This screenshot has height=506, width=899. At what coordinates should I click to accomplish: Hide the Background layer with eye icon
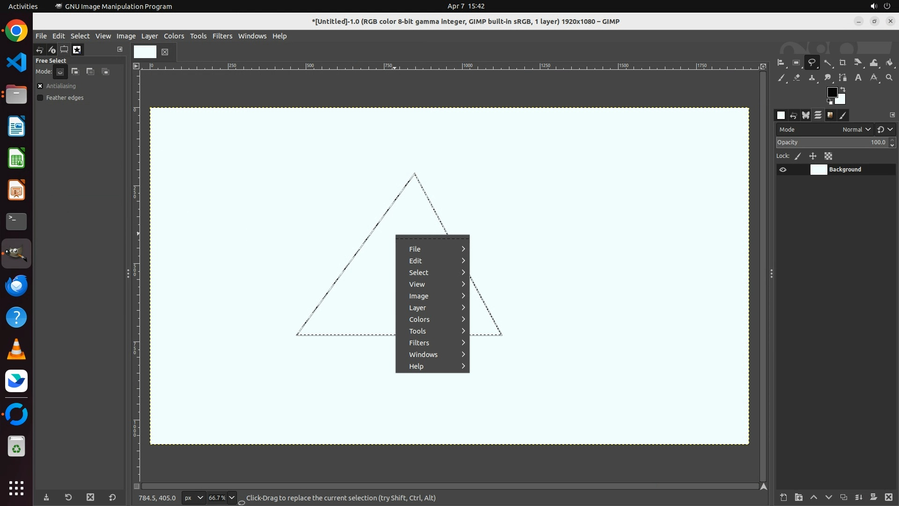click(x=783, y=170)
